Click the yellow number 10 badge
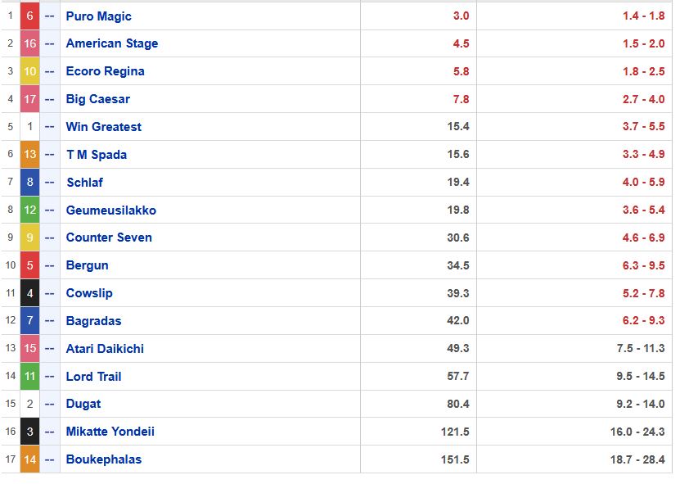Viewport: 680px width, 484px height. point(30,71)
